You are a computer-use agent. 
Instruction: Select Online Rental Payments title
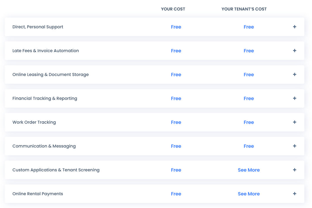click(38, 194)
